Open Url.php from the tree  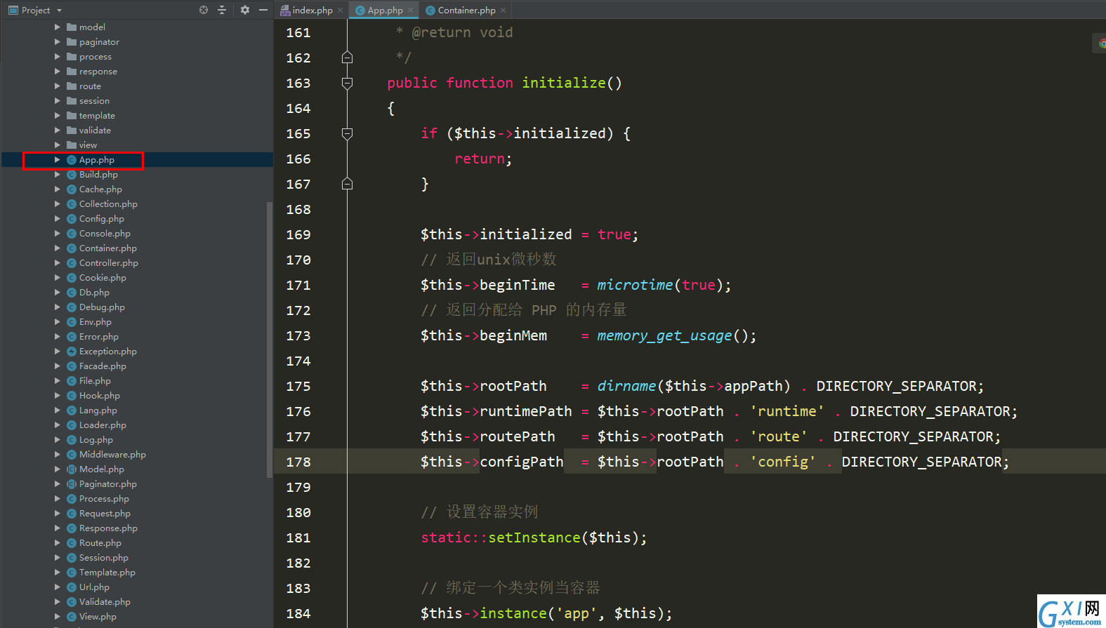coord(94,587)
